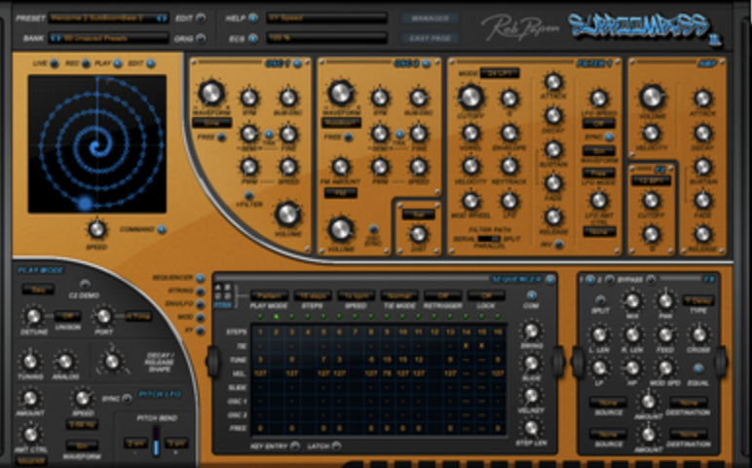Enable the OSC 1 Free toggle

pyautogui.click(x=221, y=137)
